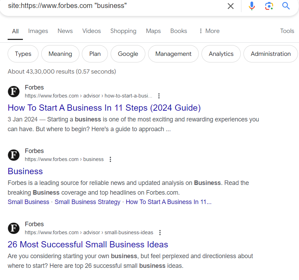Click Forbes favicon of the how-to-start-a-business result
This screenshot has width=299, height=280.
point(14,92)
